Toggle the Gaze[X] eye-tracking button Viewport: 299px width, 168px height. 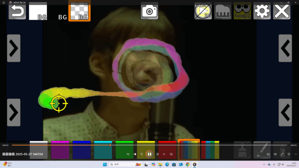coord(242,11)
